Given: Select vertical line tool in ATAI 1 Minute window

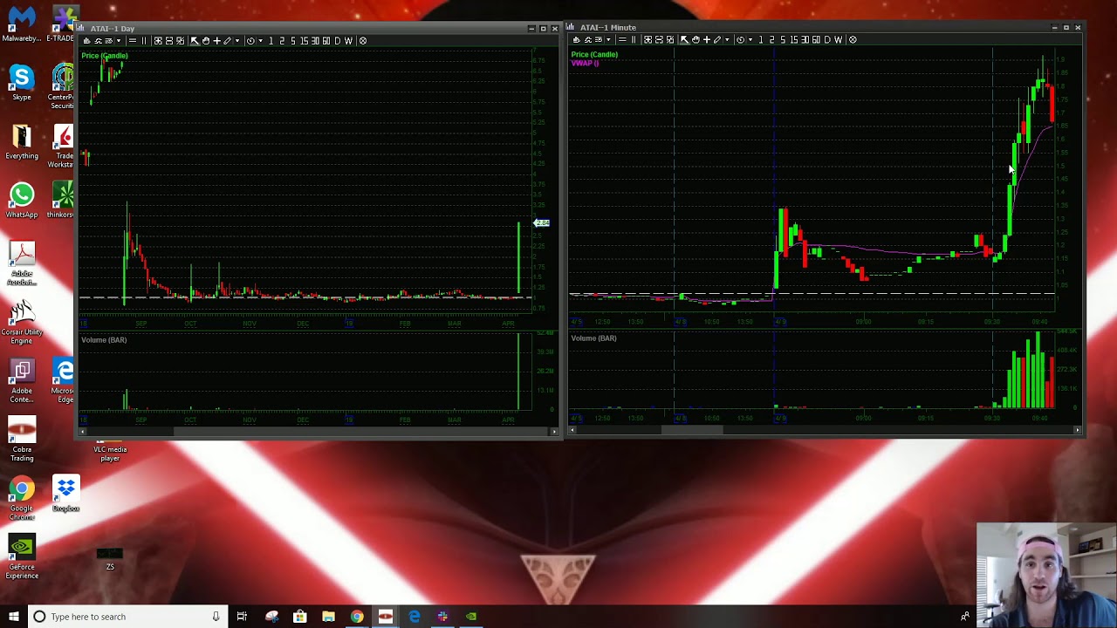Looking at the screenshot, I should coord(634,39).
